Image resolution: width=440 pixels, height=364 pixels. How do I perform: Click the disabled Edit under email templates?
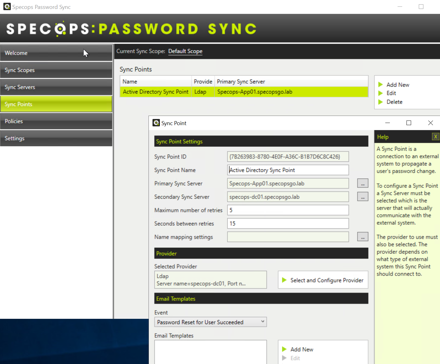(x=295, y=358)
